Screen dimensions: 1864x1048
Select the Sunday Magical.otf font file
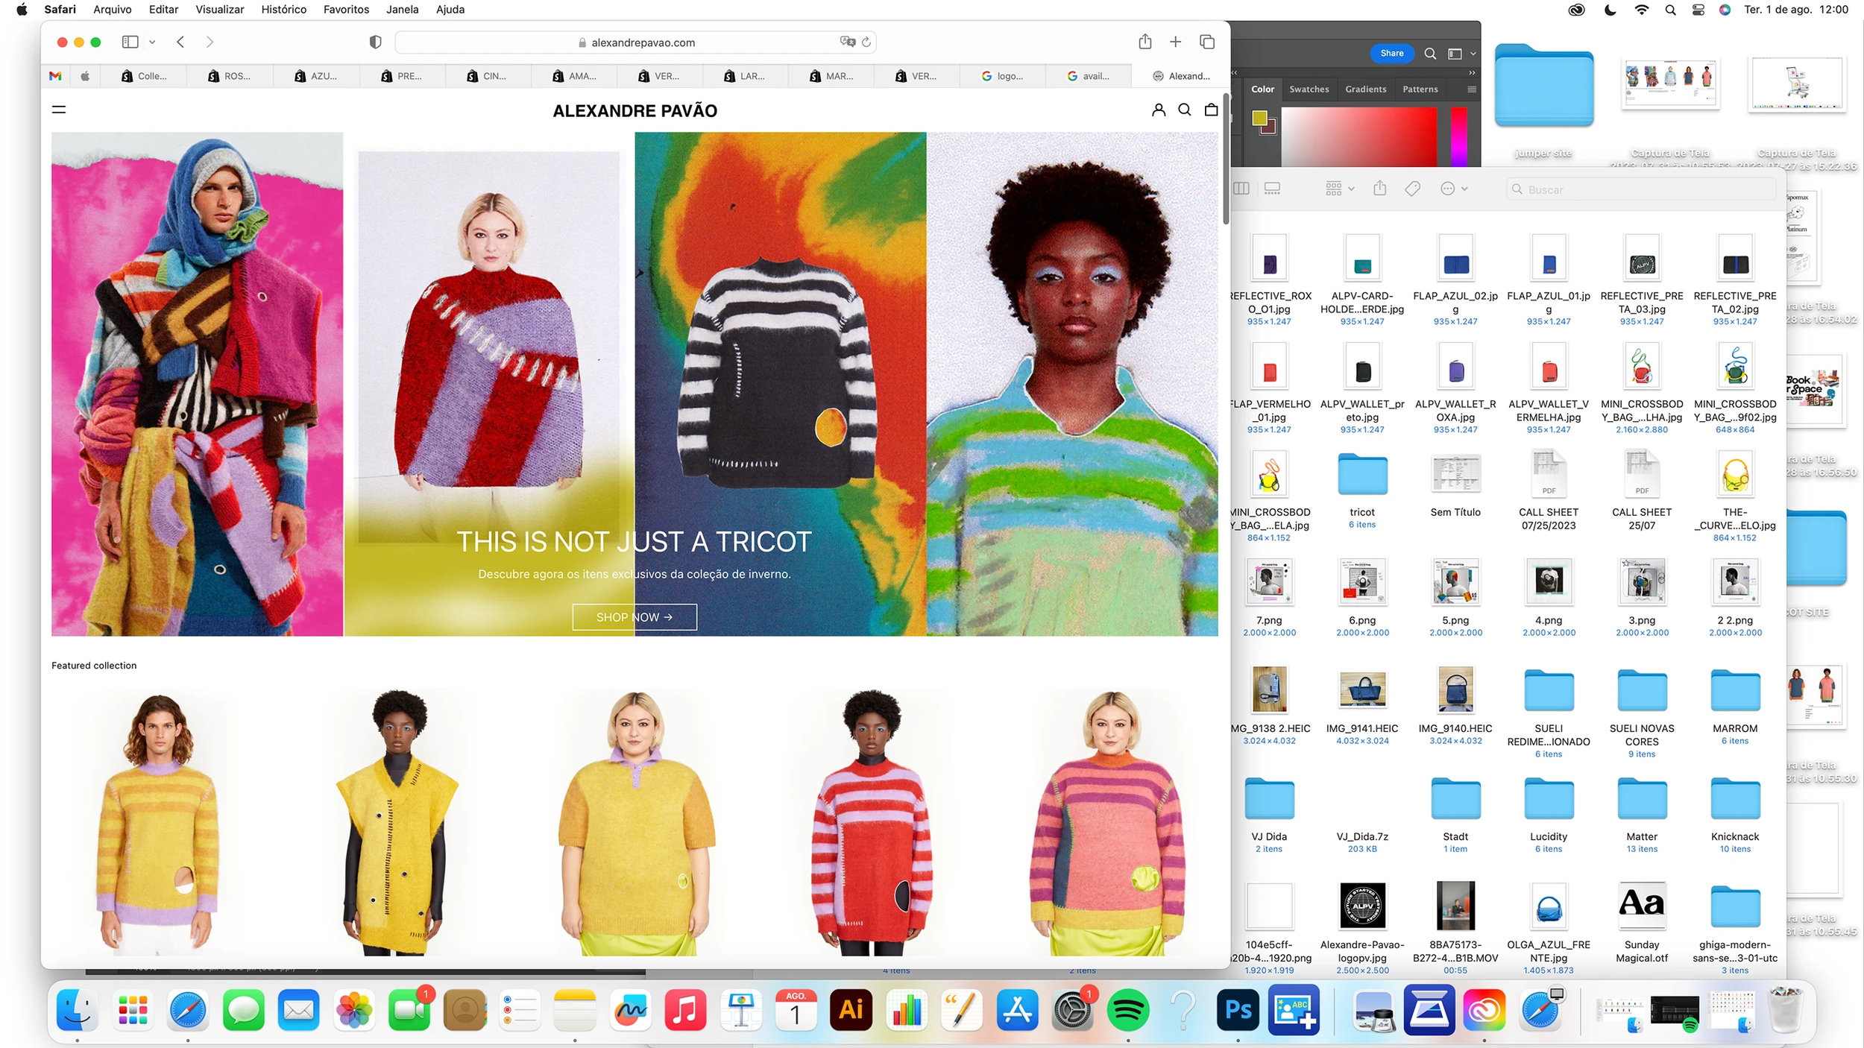[x=1642, y=906]
